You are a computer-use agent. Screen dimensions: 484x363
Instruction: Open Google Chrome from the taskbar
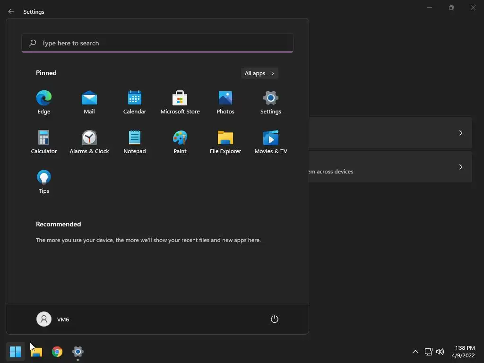click(57, 352)
